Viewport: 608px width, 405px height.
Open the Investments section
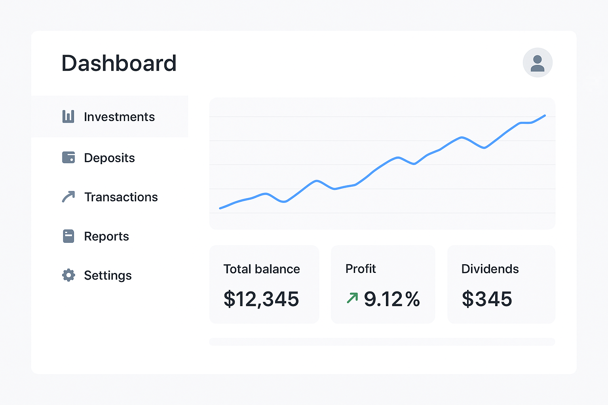tap(120, 116)
